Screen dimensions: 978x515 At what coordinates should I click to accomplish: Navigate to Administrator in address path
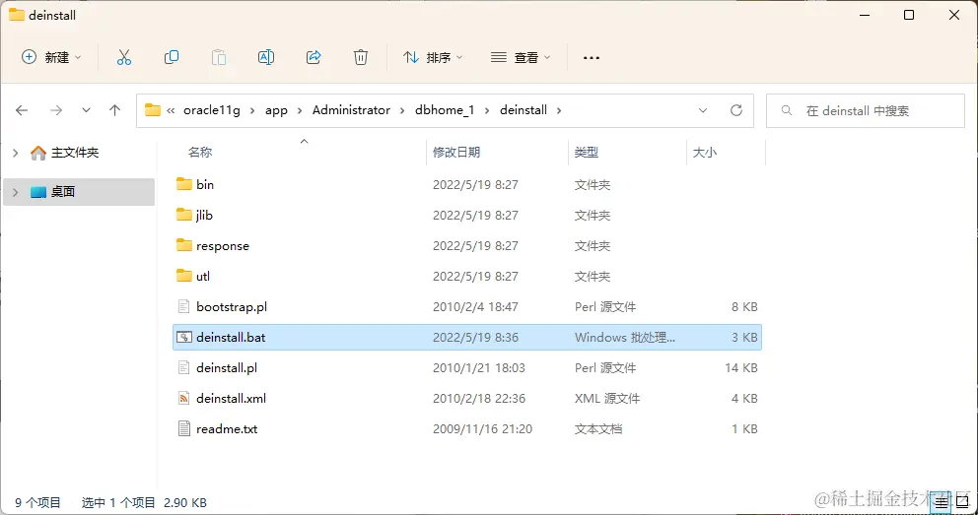pyautogui.click(x=351, y=110)
